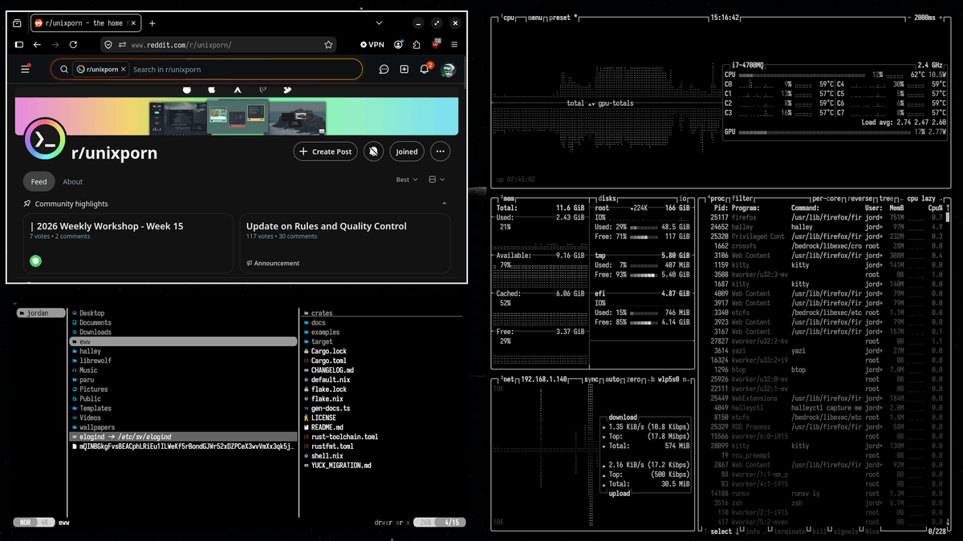Image resolution: width=963 pixels, height=541 pixels.
Task: Toggle subreddit notifications bell-off button
Action: click(373, 151)
